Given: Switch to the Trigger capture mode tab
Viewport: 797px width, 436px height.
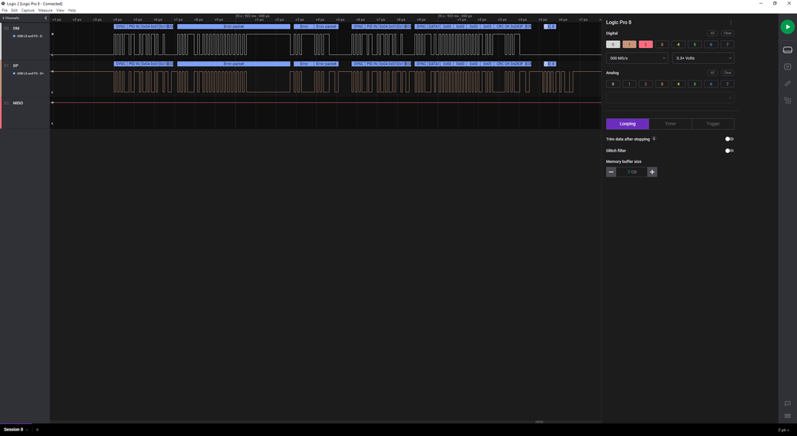Looking at the screenshot, I should (713, 124).
